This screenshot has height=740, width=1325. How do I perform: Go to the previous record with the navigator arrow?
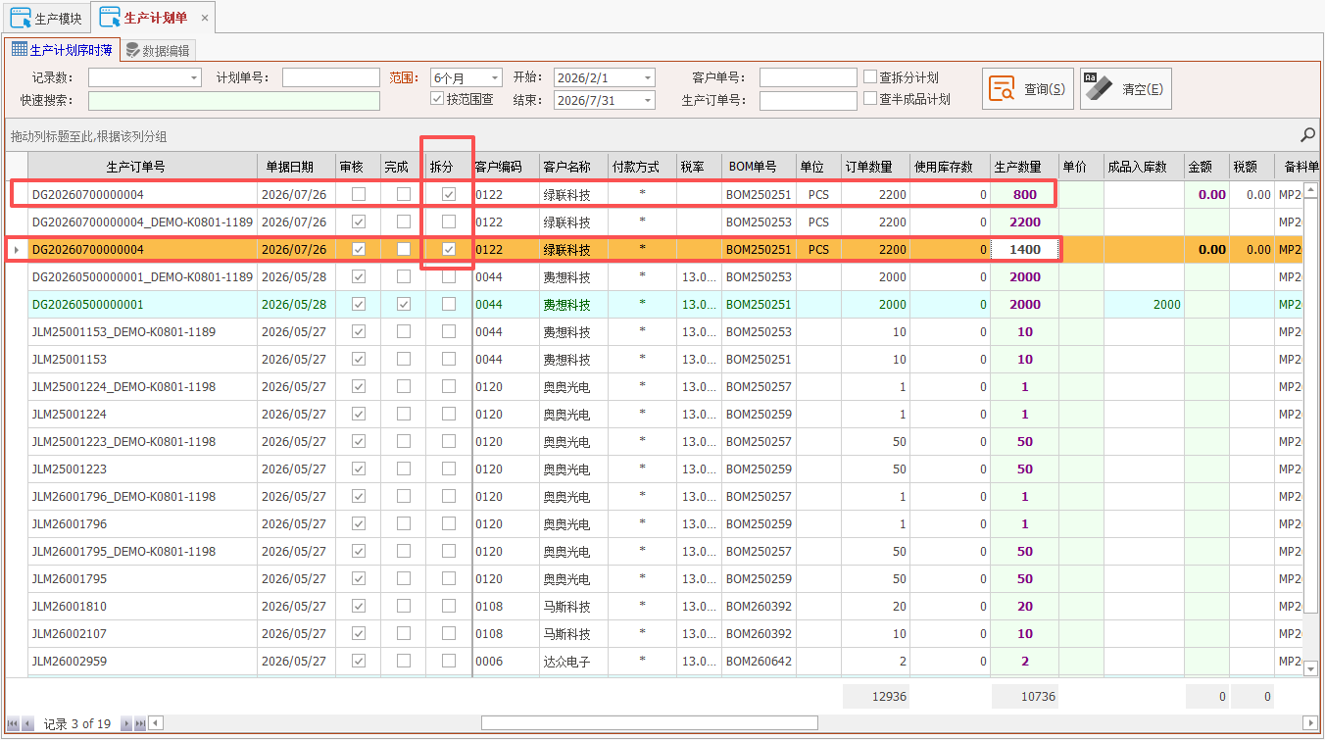[x=27, y=724]
